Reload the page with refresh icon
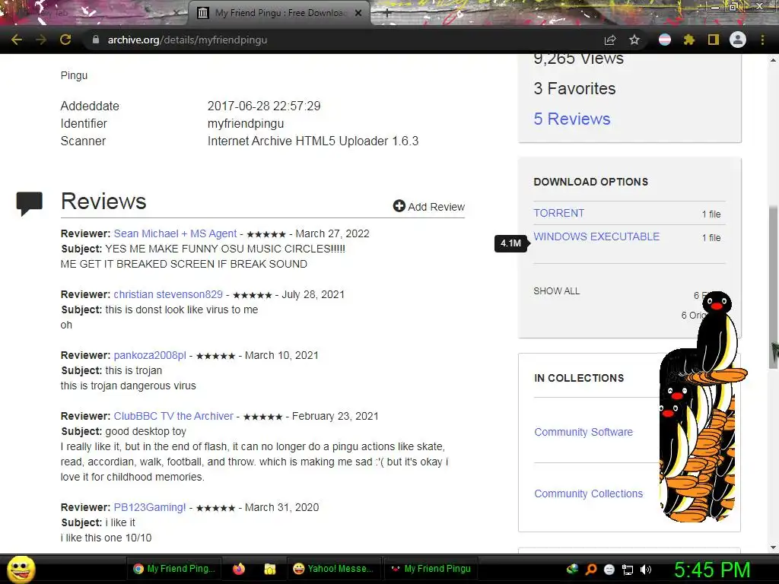 tap(65, 40)
